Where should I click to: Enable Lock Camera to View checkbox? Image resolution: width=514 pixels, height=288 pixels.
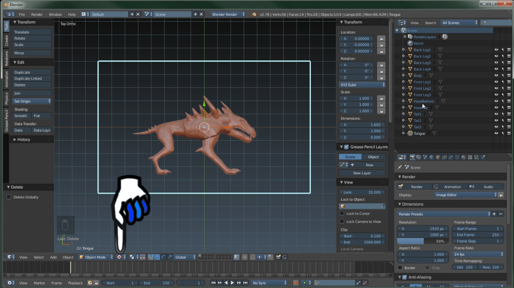pos(342,221)
